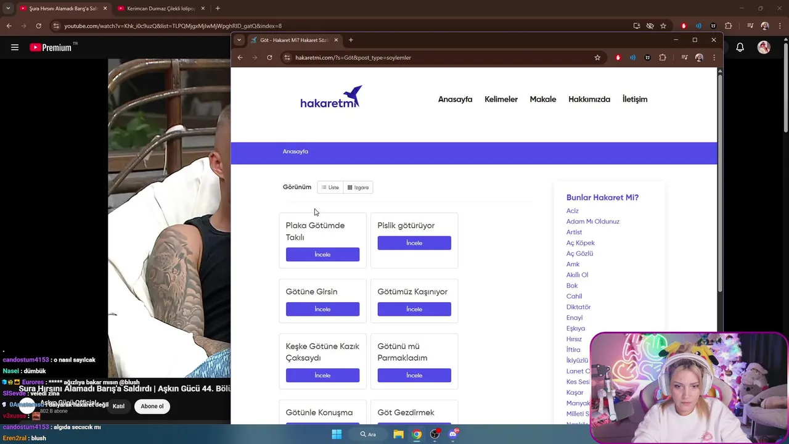Viewport: 789px width, 444px height.
Task: Go back in hakaretmi window
Action: tap(240, 57)
